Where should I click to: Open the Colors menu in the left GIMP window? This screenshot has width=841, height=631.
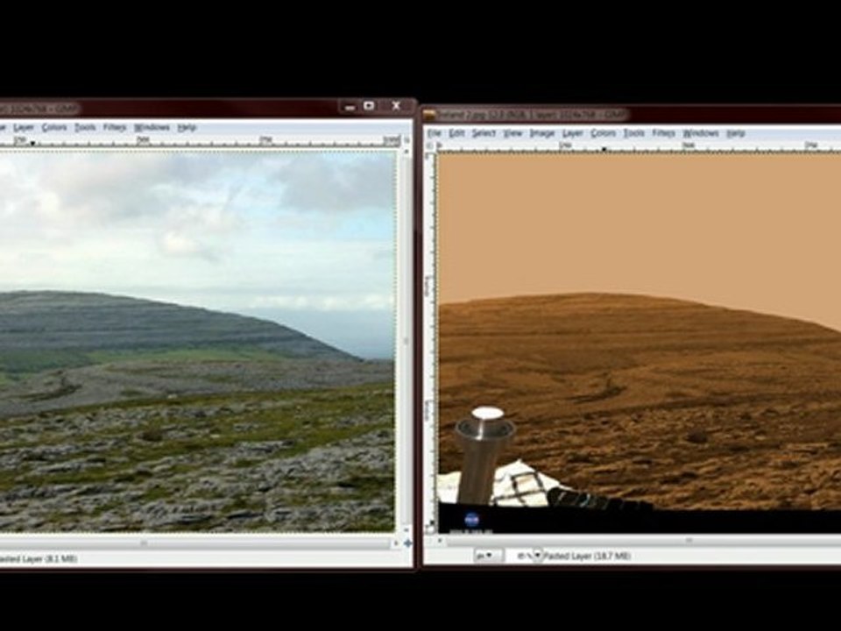(x=54, y=127)
